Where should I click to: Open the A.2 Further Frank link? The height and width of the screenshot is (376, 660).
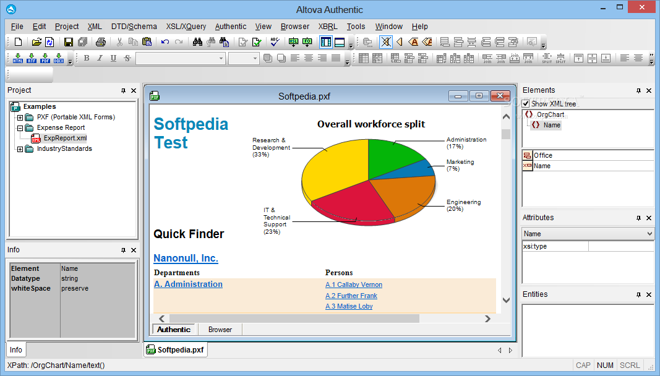tap(351, 296)
